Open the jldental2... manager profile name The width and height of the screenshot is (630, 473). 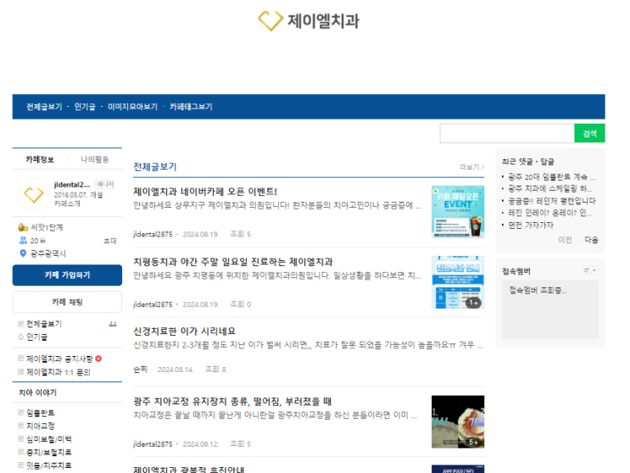(x=72, y=185)
